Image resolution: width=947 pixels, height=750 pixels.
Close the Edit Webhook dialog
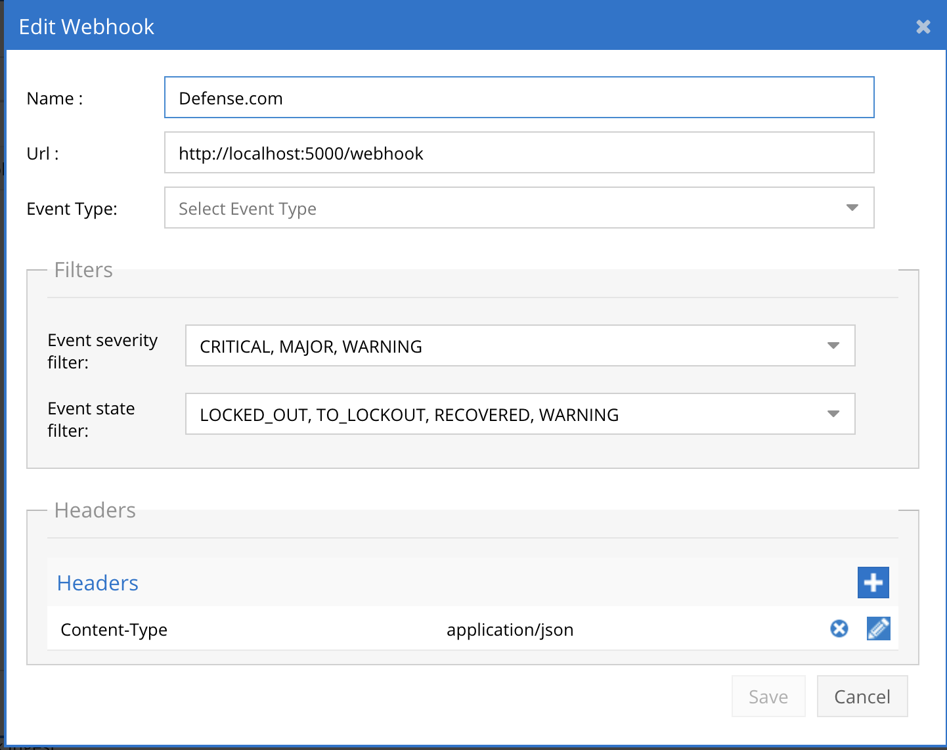coord(923,27)
